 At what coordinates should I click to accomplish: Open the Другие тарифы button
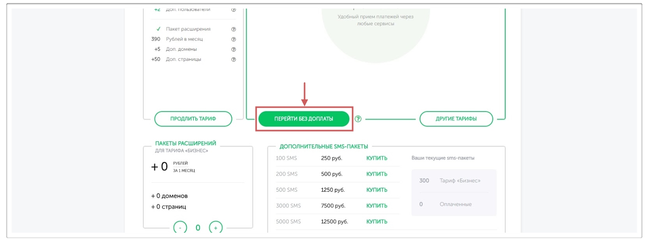point(456,119)
